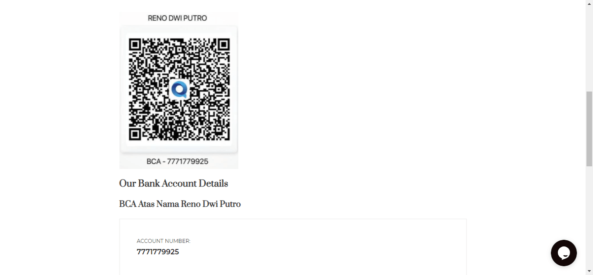
Task: Click the scrollbar down arrow
Action: (x=589, y=271)
